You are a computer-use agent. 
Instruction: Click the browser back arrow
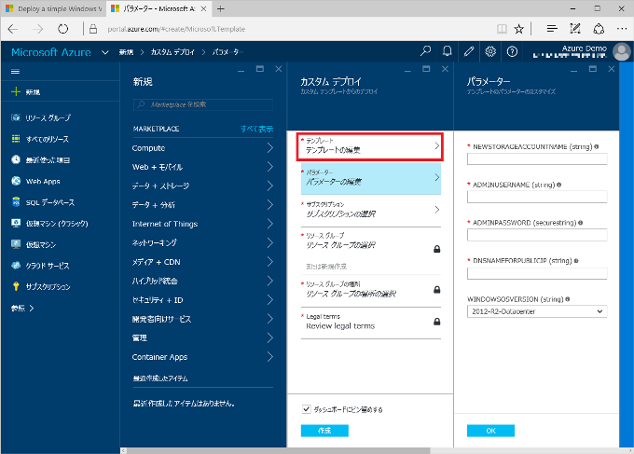(x=13, y=29)
